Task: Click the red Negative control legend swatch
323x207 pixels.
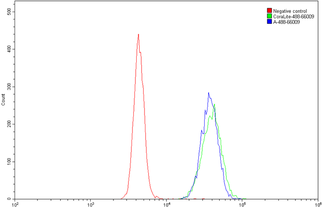Action: tap(269, 11)
